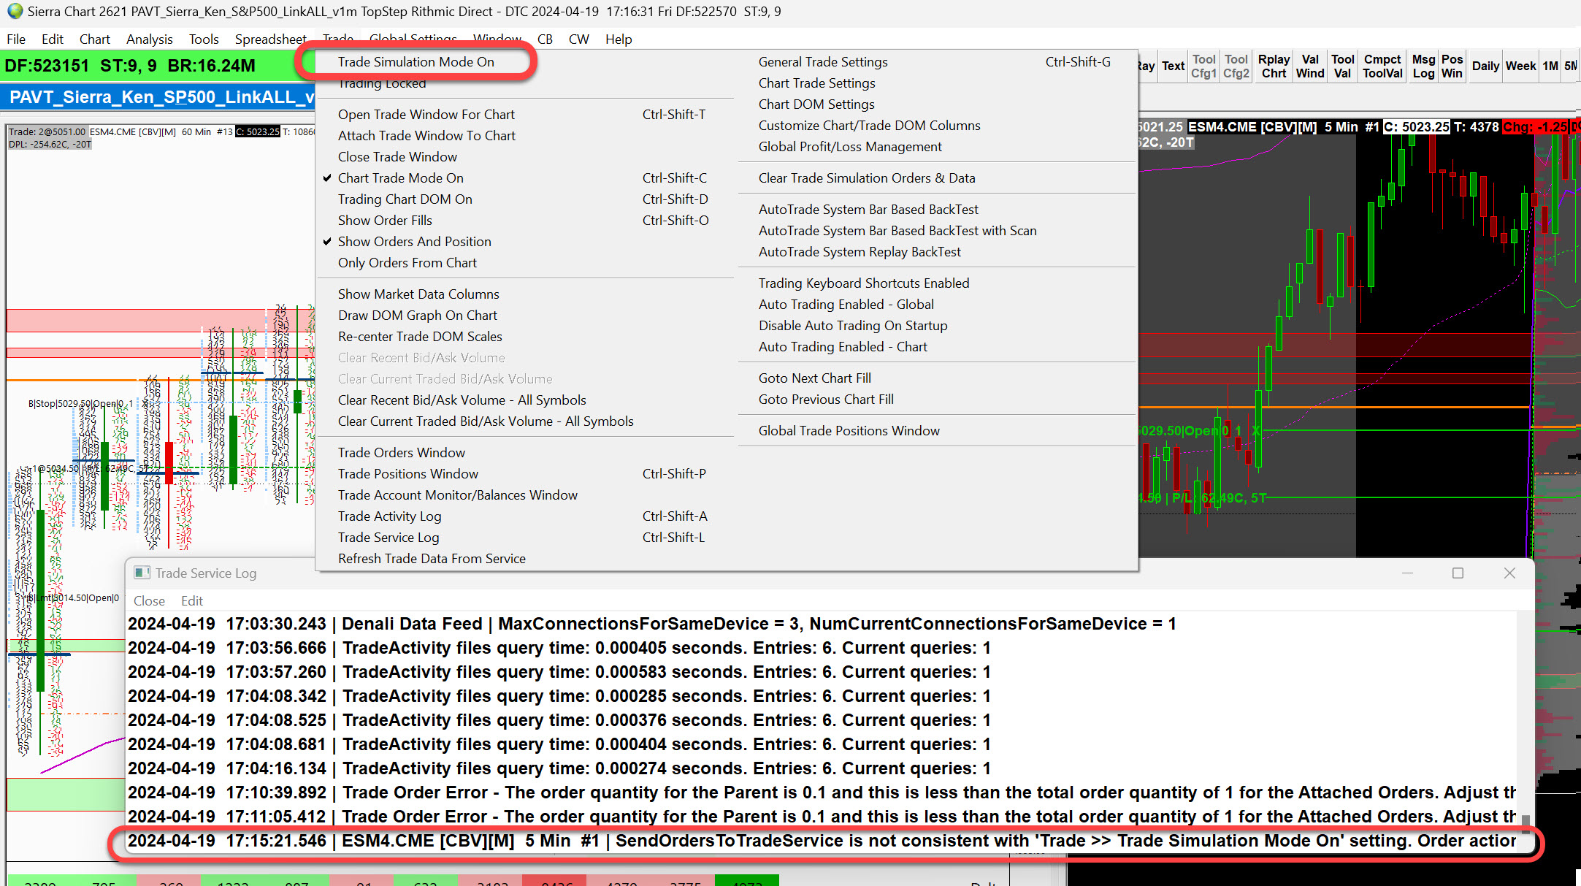Screen dimensions: 1581x886
Task: Open the Msg Log toolbar button
Action: pos(1423,66)
